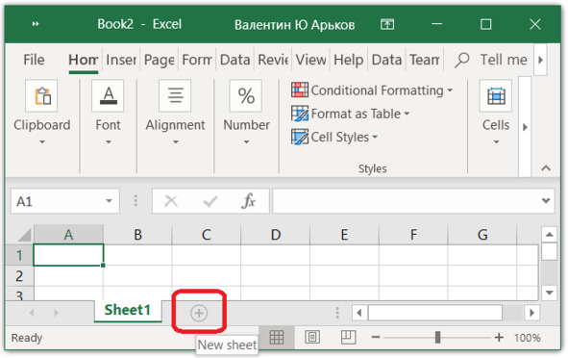Select column G header
The height and width of the screenshot is (358, 568).
tap(482, 235)
